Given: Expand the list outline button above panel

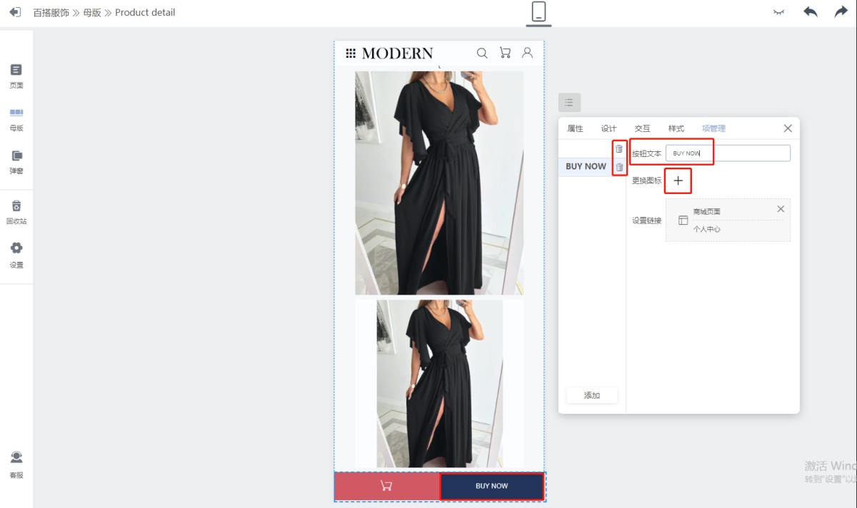Looking at the screenshot, I should point(569,103).
